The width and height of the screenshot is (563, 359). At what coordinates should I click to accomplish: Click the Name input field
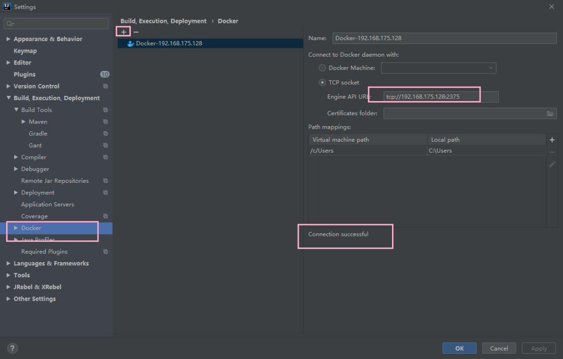click(x=444, y=38)
